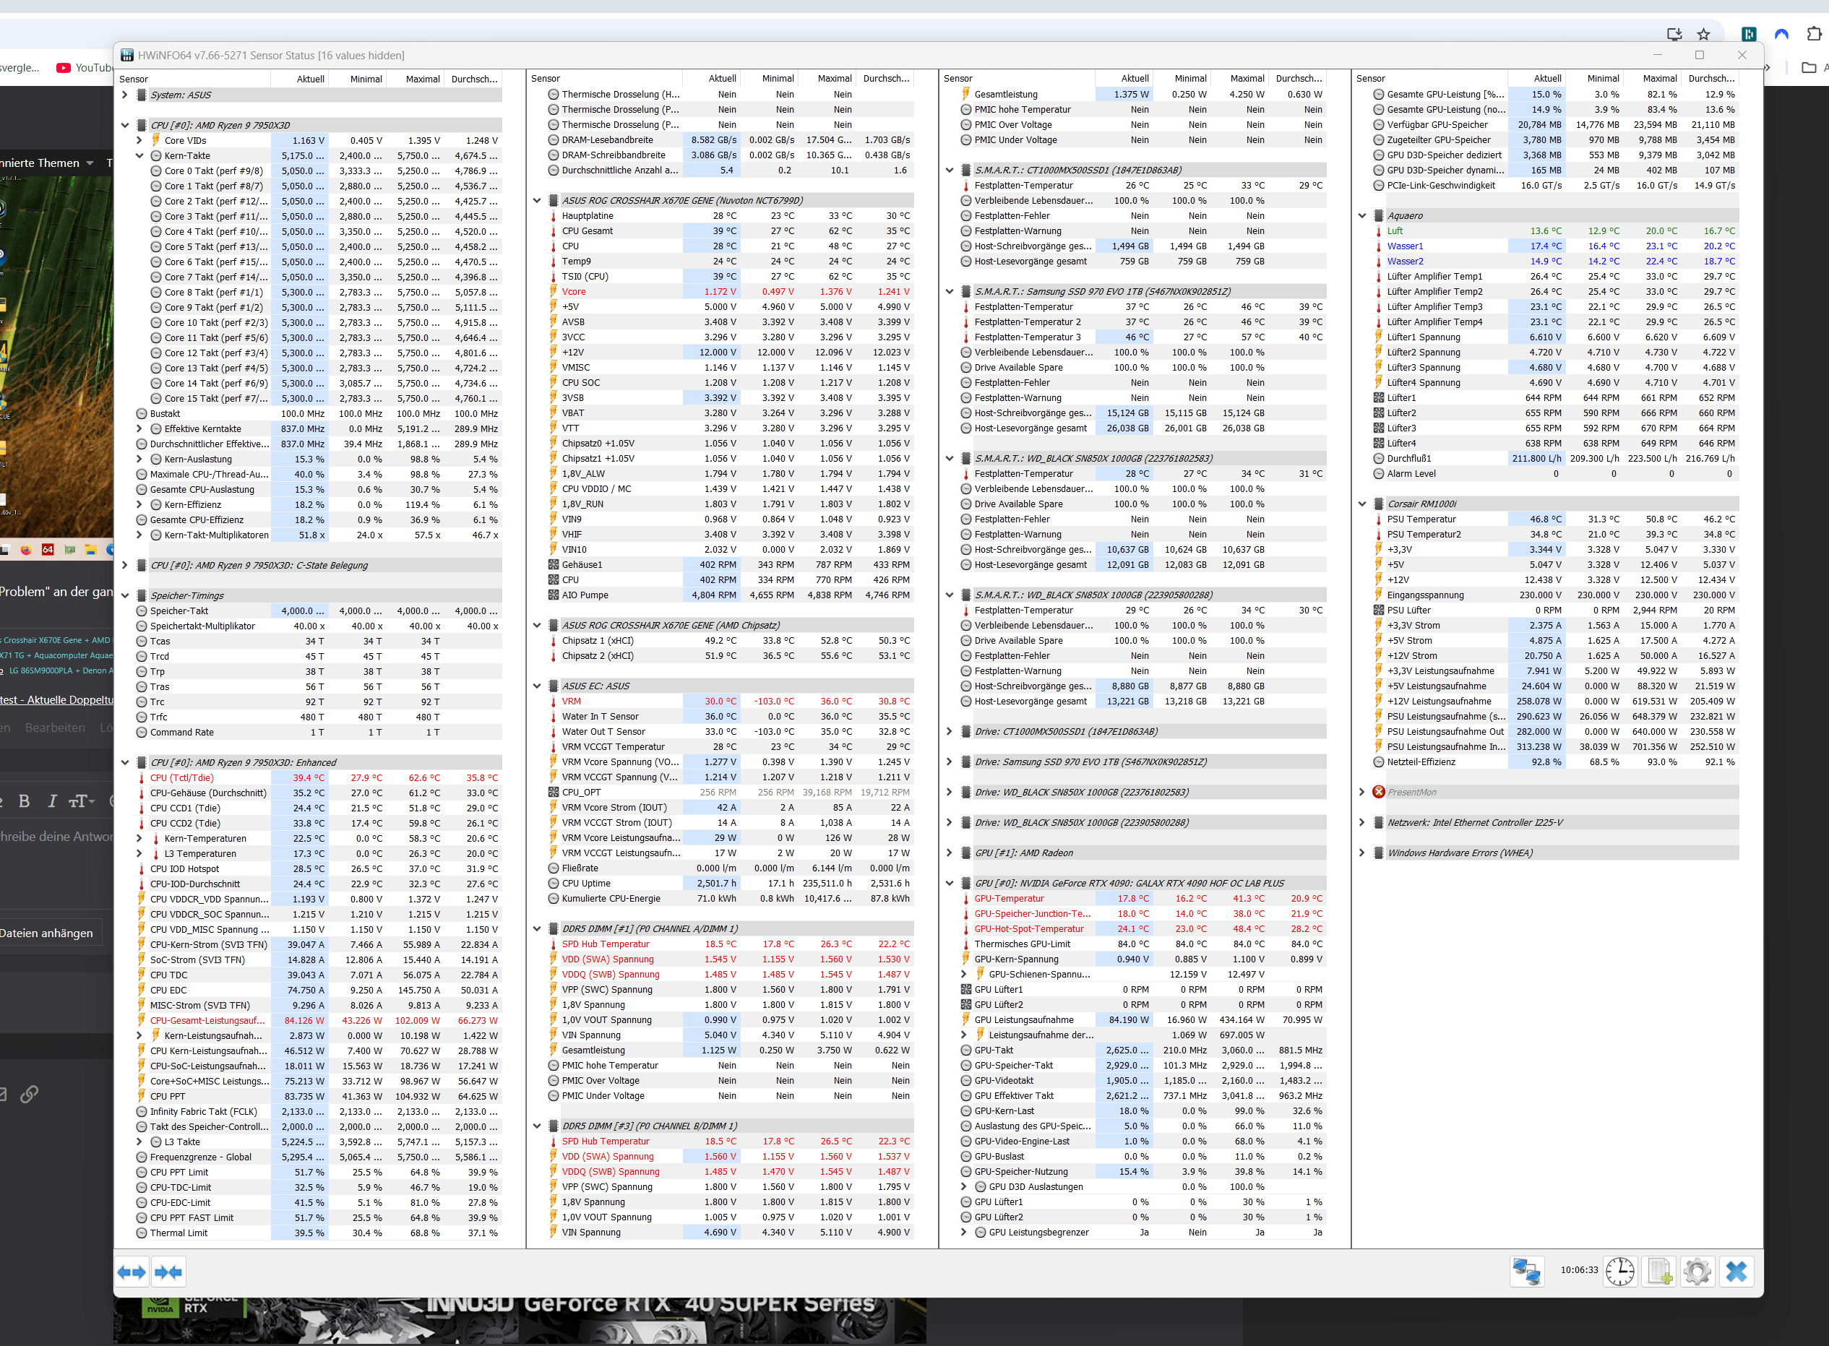This screenshot has height=1346, width=1829.
Task: Click thermometer icon beside CPU (Tctl/Tdie)
Action: (142, 778)
